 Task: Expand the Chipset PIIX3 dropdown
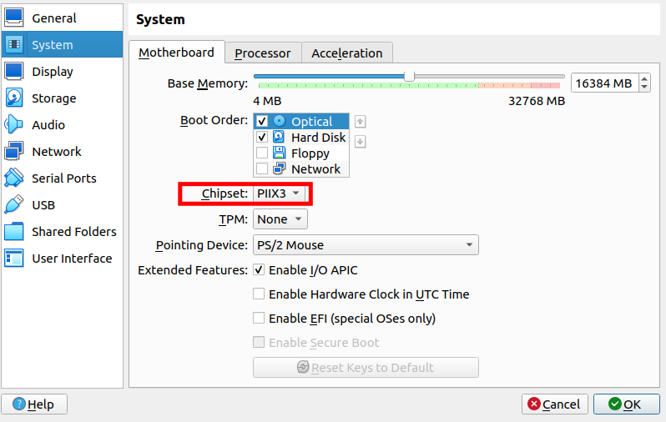coord(279,194)
